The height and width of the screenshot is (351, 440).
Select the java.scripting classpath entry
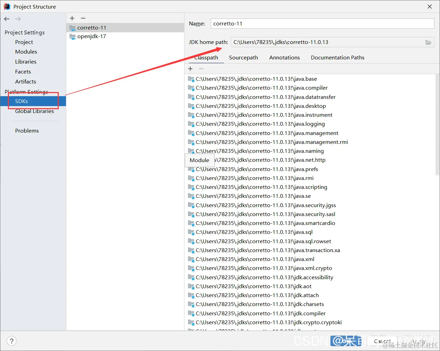pyautogui.click(x=261, y=187)
